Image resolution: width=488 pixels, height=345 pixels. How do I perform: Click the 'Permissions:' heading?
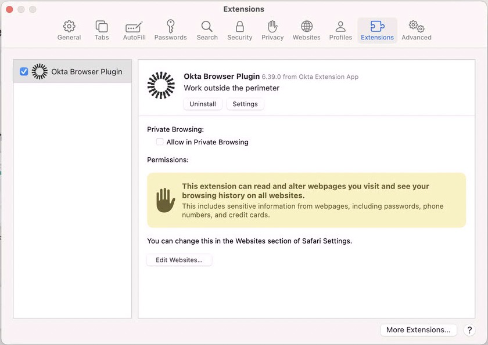tap(168, 160)
